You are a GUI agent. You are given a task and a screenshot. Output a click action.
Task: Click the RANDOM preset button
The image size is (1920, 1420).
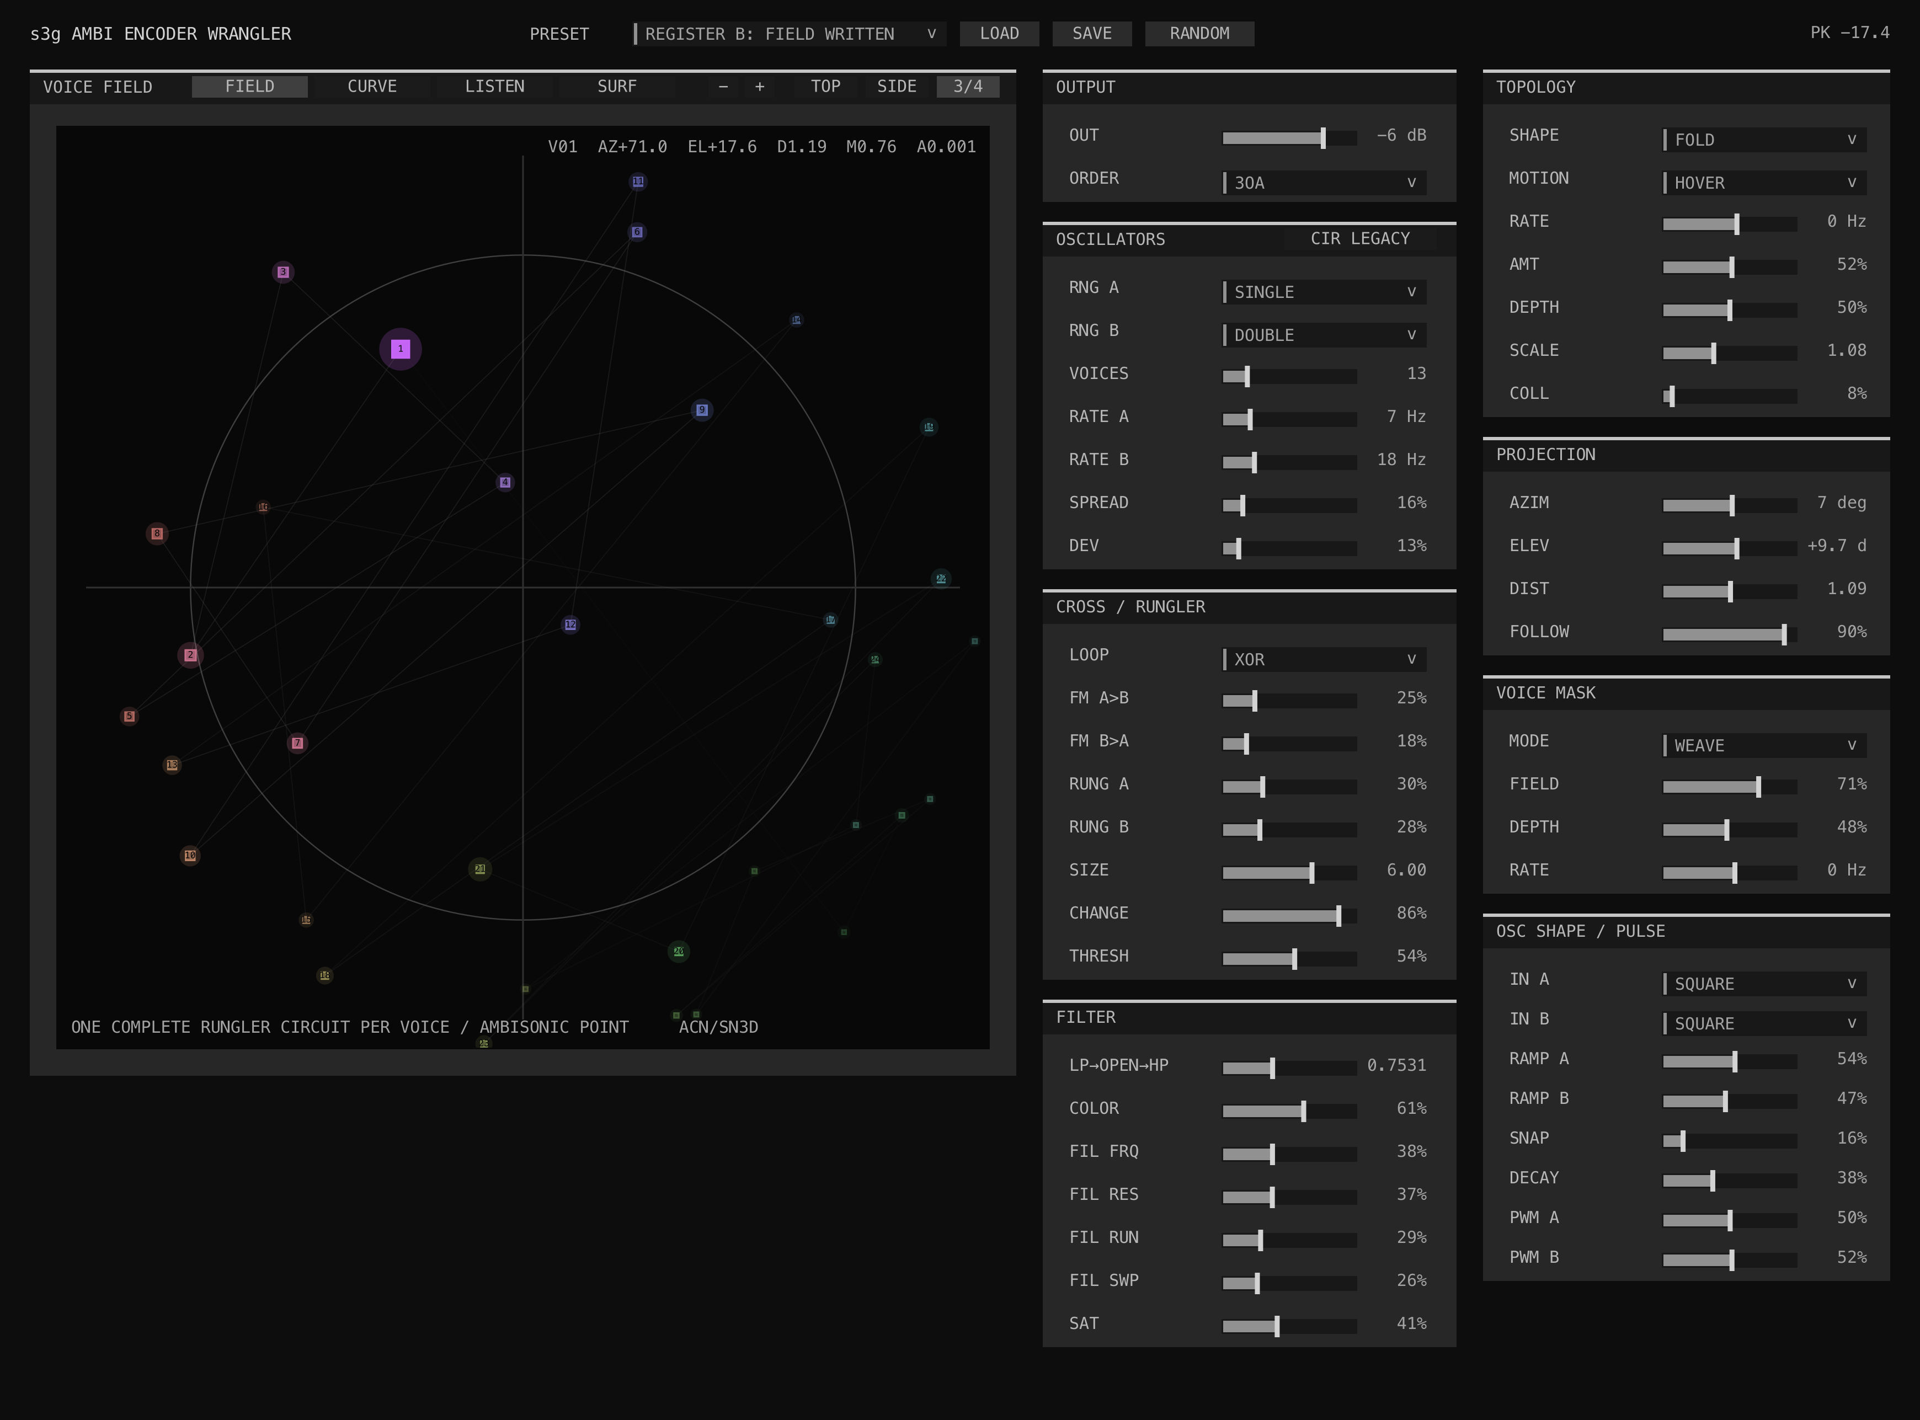[x=1200, y=34]
